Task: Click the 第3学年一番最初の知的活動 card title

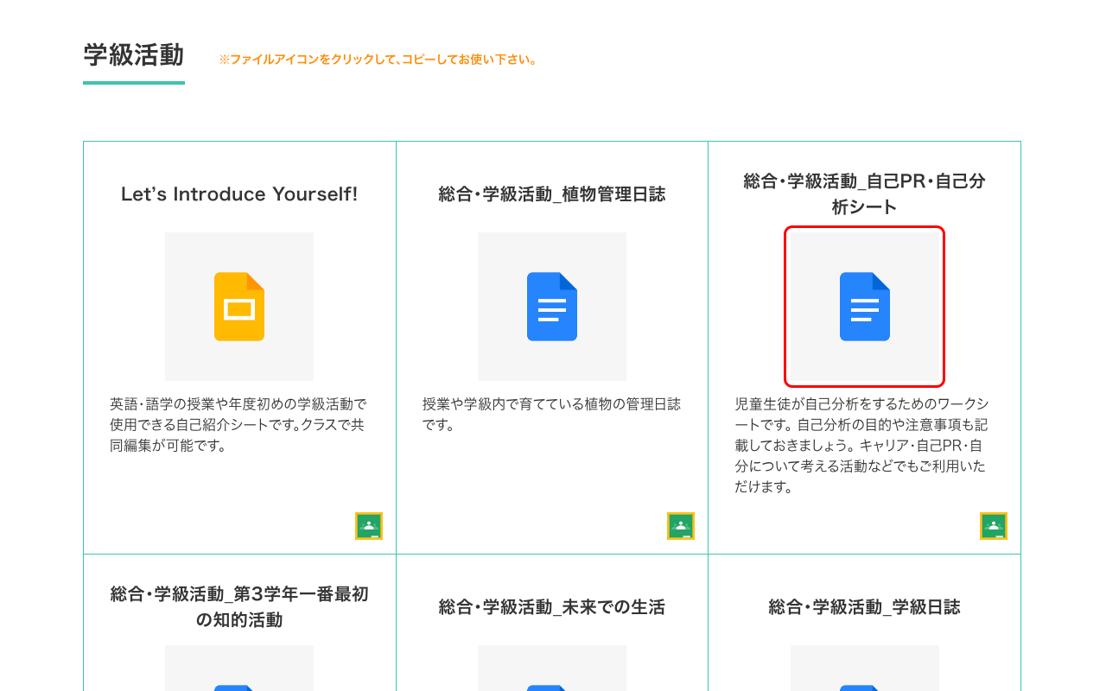Action: pos(239,607)
